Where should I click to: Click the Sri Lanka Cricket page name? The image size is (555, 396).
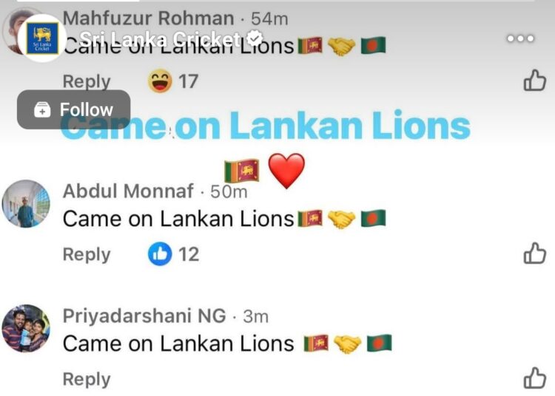click(x=161, y=39)
